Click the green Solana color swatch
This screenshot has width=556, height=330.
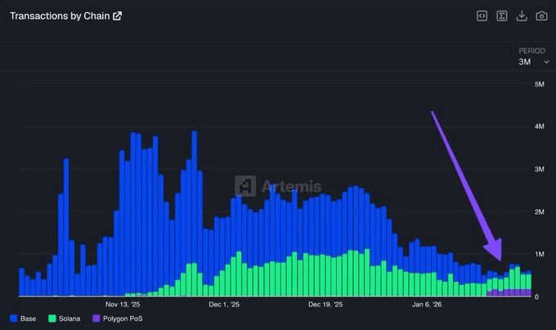[x=52, y=318]
